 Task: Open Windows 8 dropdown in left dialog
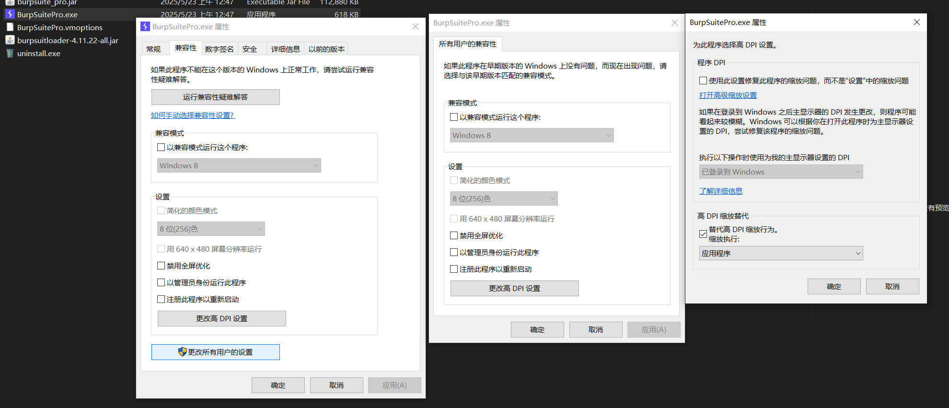[239, 165]
